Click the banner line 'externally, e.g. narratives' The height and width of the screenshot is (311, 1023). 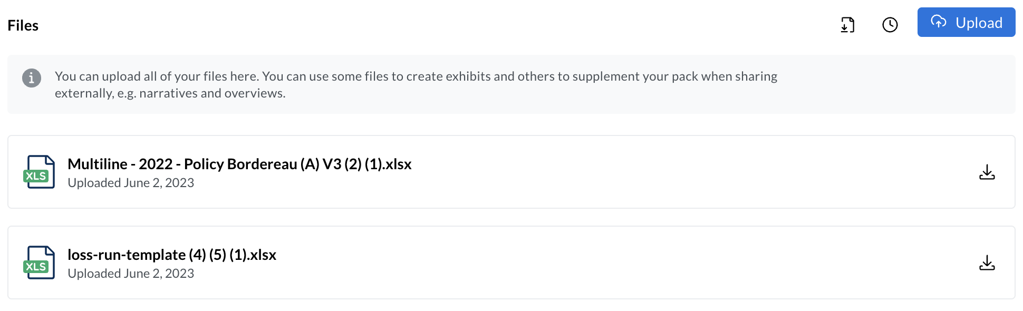tap(170, 93)
